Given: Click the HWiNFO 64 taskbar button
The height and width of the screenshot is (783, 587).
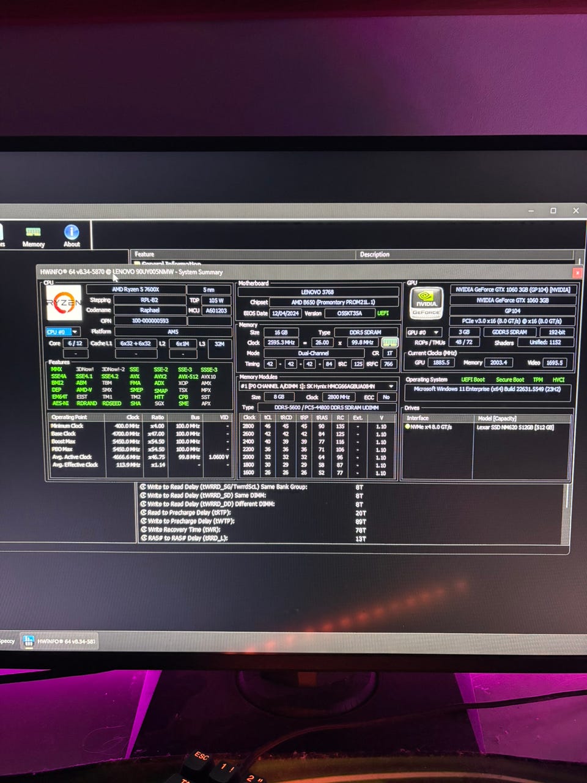Looking at the screenshot, I should click(59, 641).
